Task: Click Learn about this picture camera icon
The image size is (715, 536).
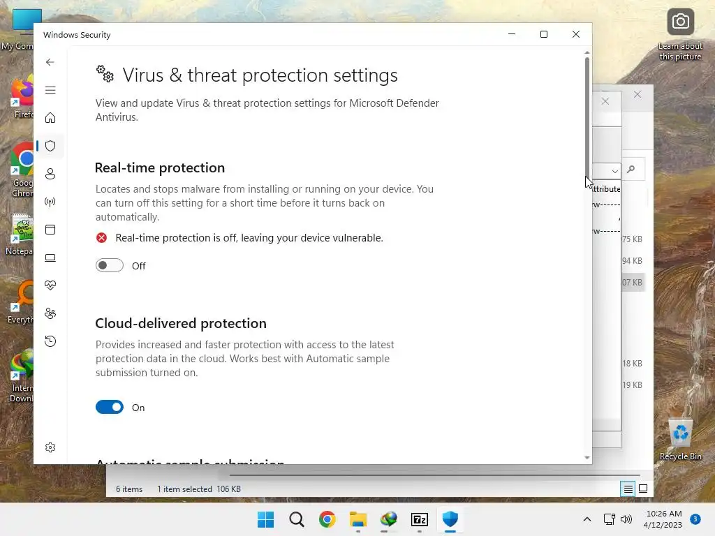Action: pos(680,22)
